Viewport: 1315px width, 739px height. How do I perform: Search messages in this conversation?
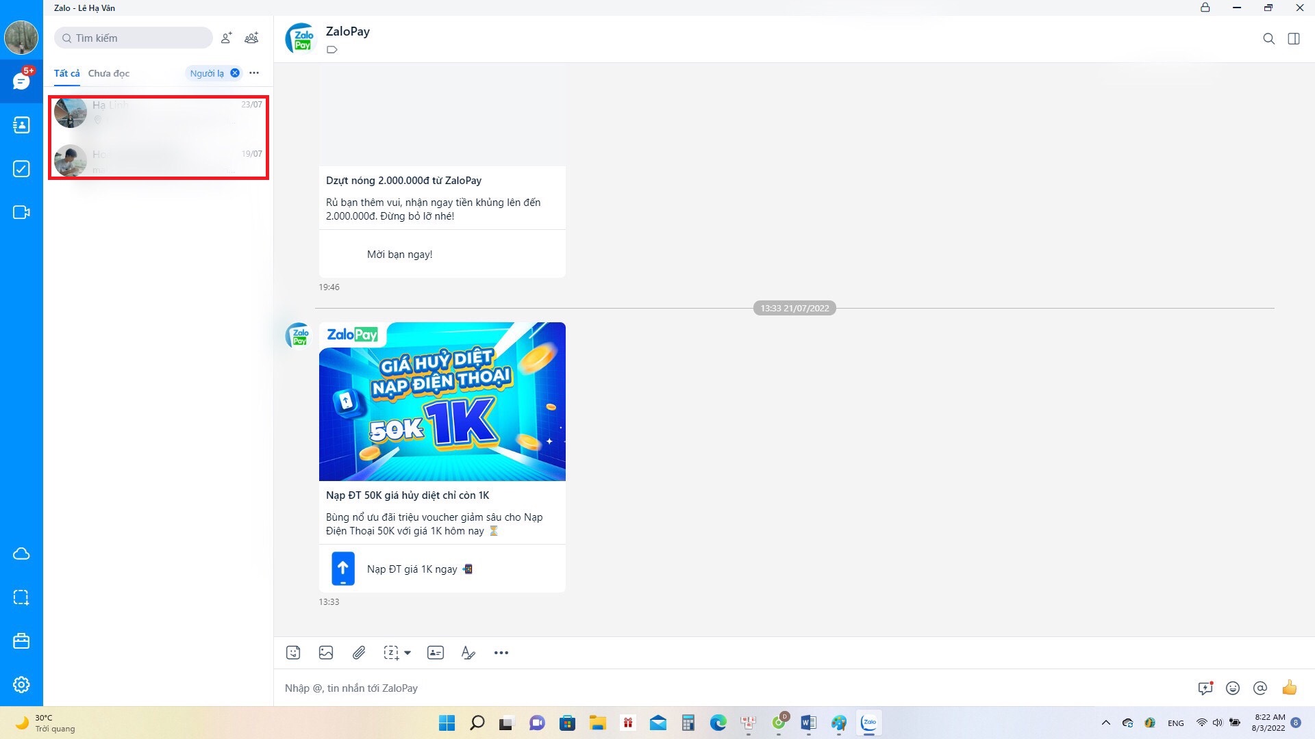pos(1268,38)
